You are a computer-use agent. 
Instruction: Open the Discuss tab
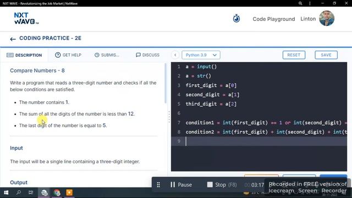(148, 55)
